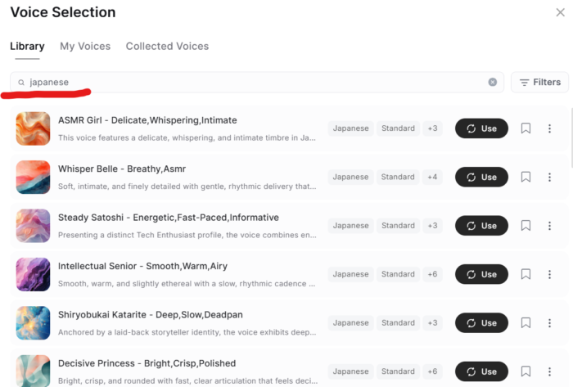Open more options for Shiryobukai Katarite
This screenshot has width=573, height=387.
click(x=549, y=323)
